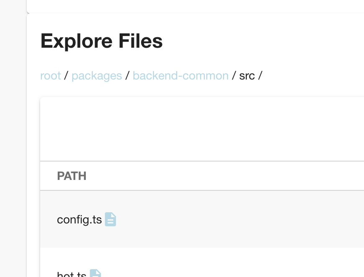Navigate to root via breadcrumb link

click(x=50, y=76)
